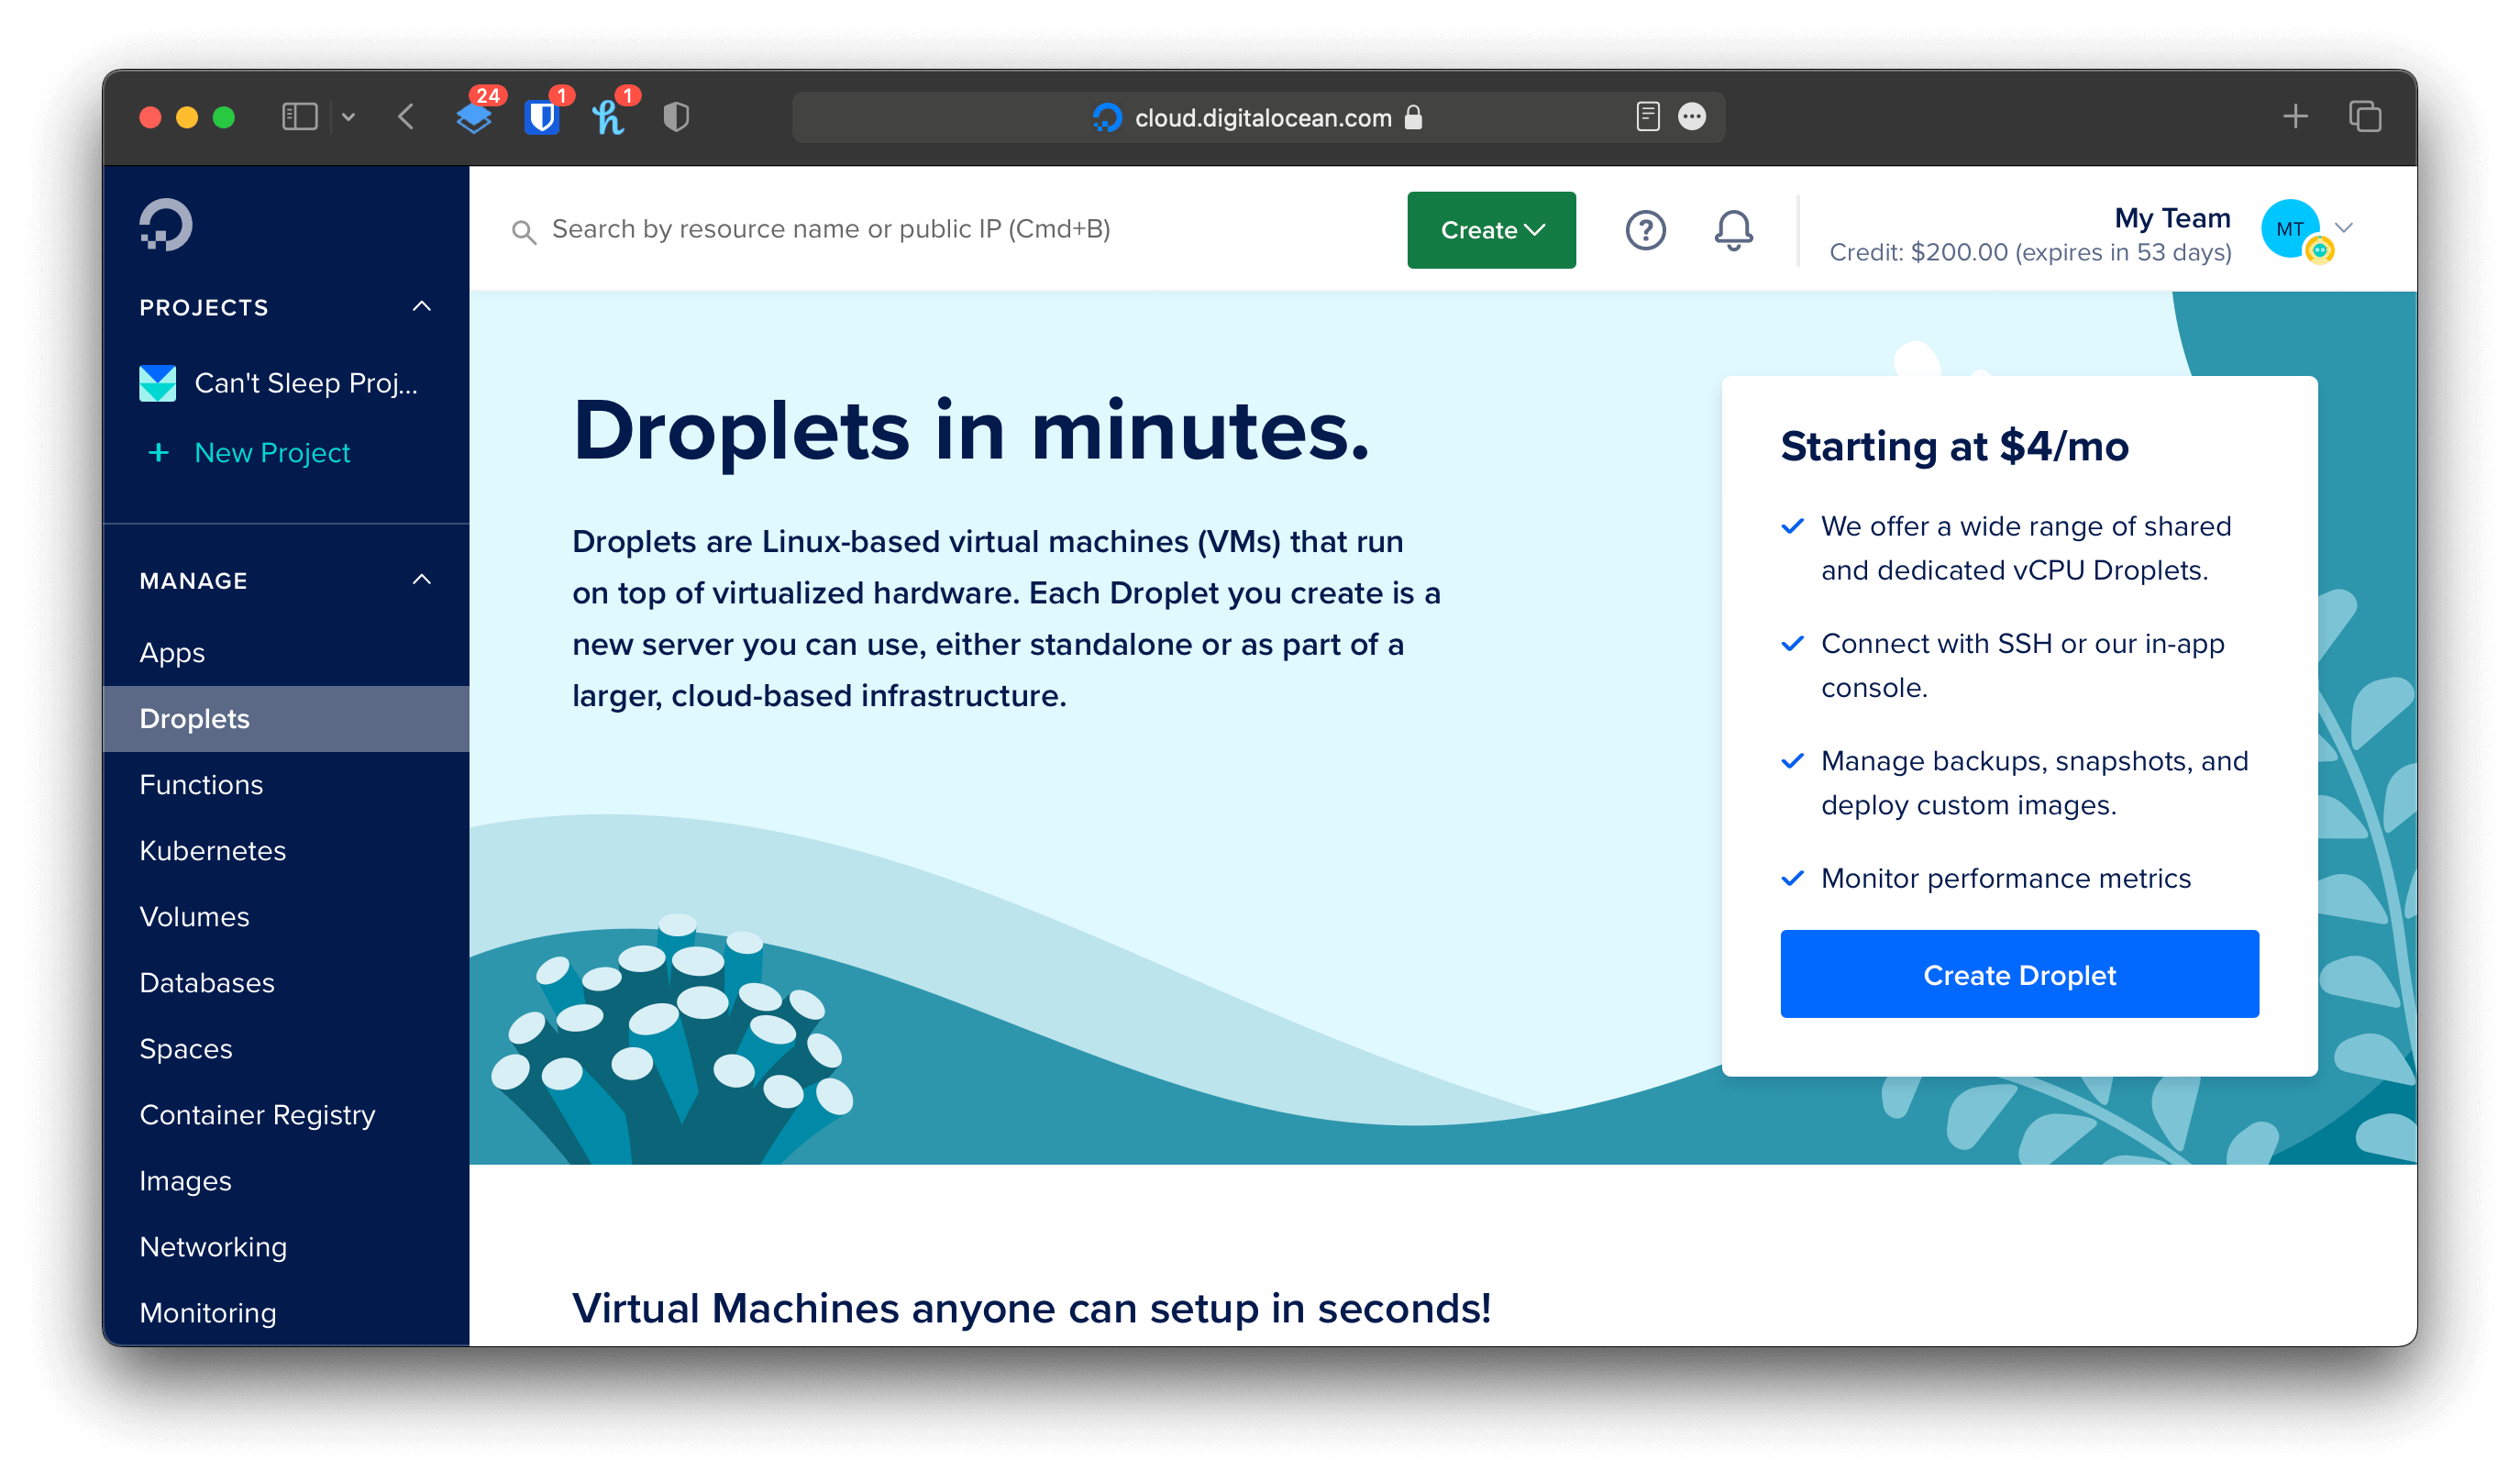
Task: Click the stacked layers extension icon
Action: tap(474, 118)
